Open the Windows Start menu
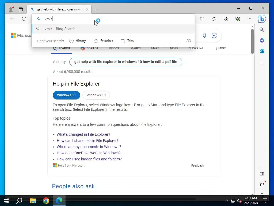274x206 pixels. (x=6, y=201)
